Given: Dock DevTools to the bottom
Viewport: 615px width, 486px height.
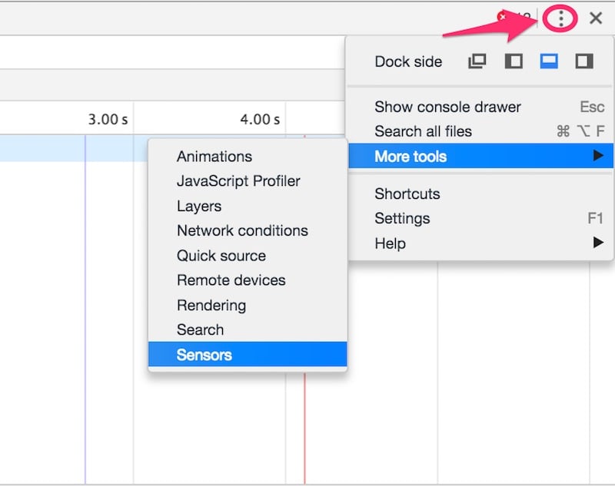Looking at the screenshot, I should [x=549, y=61].
